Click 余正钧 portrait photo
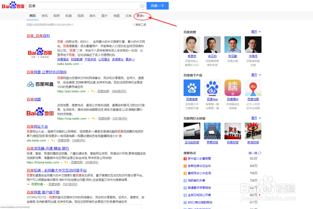The image size is (313, 209). [212, 45]
